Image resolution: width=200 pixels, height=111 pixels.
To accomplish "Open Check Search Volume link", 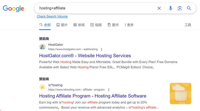I will [52, 16].
